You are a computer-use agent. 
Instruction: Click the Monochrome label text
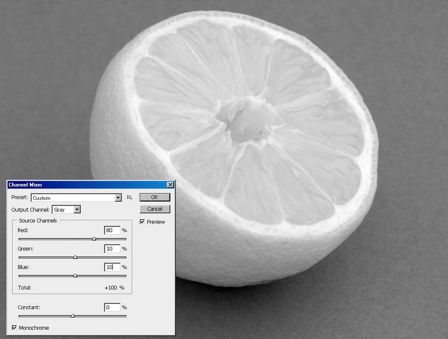click(34, 328)
